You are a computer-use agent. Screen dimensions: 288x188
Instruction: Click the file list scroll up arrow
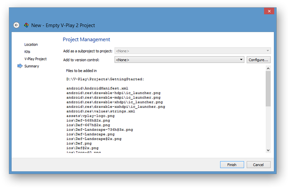point(268,68)
